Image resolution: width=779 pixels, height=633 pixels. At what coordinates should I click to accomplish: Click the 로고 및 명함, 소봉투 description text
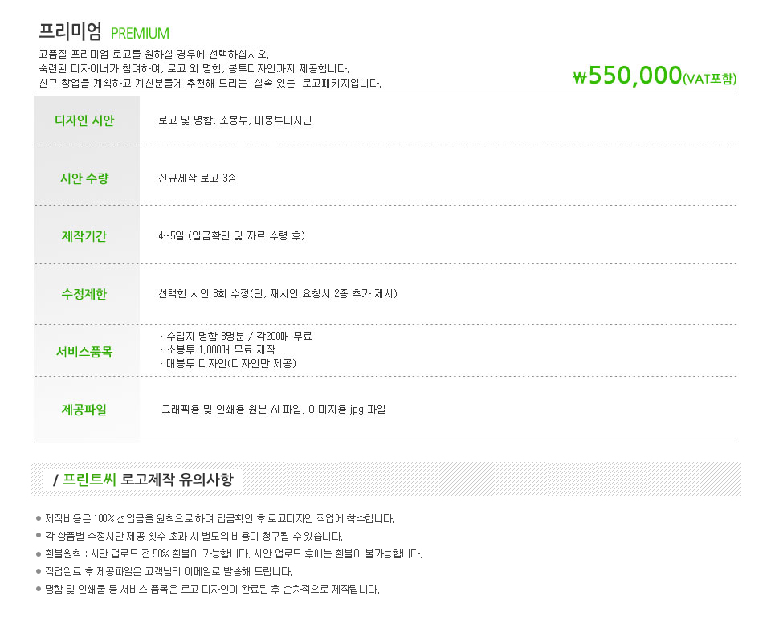pyautogui.click(x=235, y=120)
